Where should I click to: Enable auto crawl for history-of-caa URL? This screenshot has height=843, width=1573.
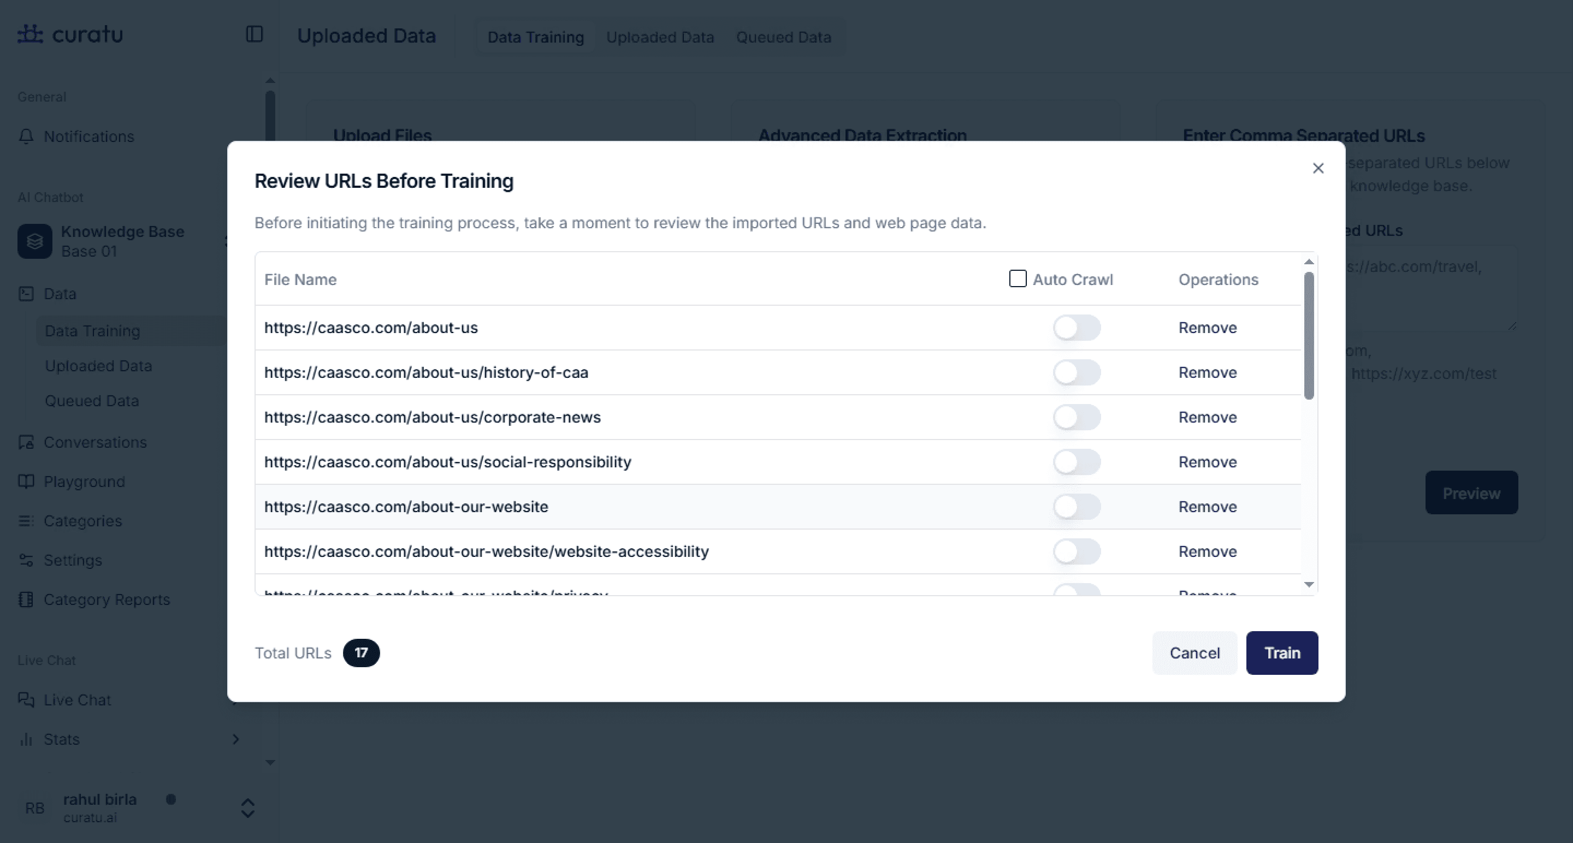(x=1077, y=372)
